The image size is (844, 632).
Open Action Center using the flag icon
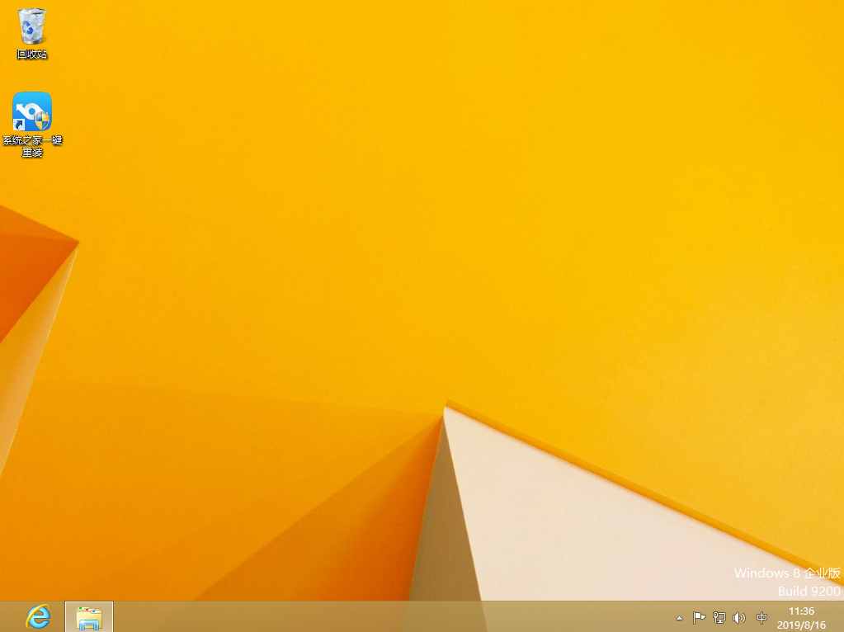click(699, 617)
